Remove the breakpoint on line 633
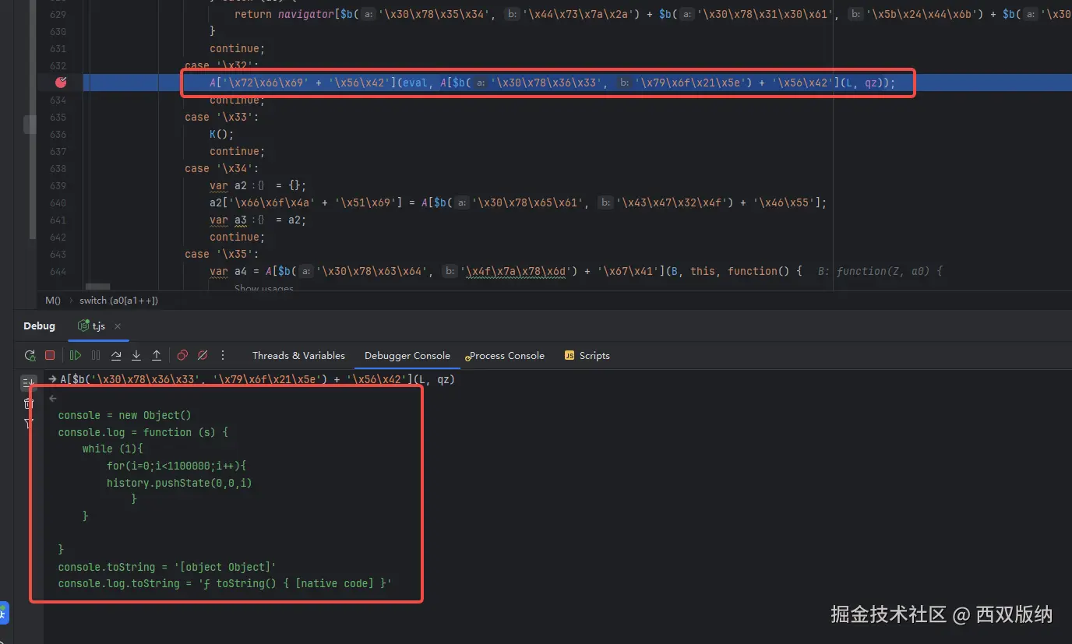 [61, 83]
